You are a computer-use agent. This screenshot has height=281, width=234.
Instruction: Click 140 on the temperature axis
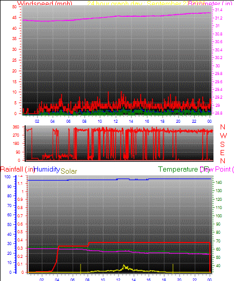coord(219,182)
